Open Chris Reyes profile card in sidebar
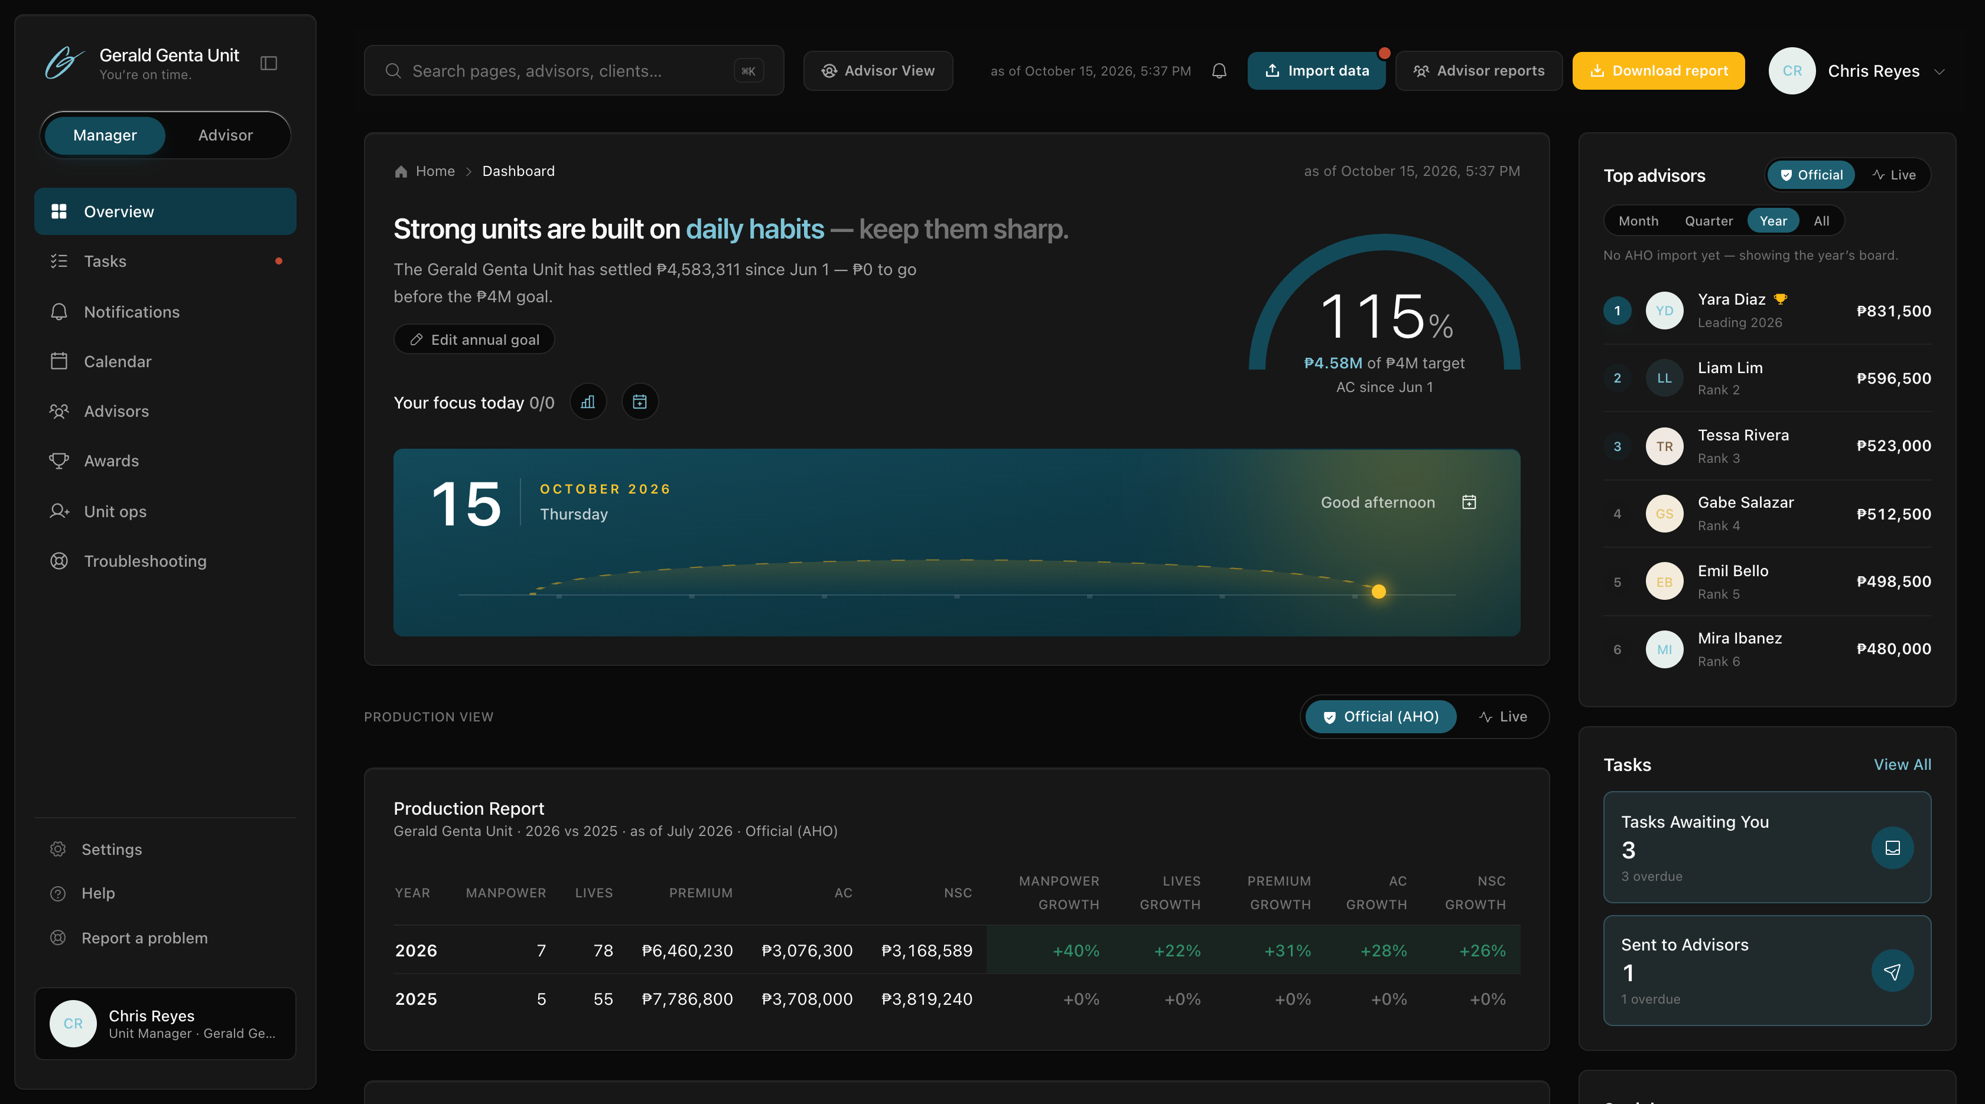This screenshot has height=1104, width=1985. (x=165, y=1024)
